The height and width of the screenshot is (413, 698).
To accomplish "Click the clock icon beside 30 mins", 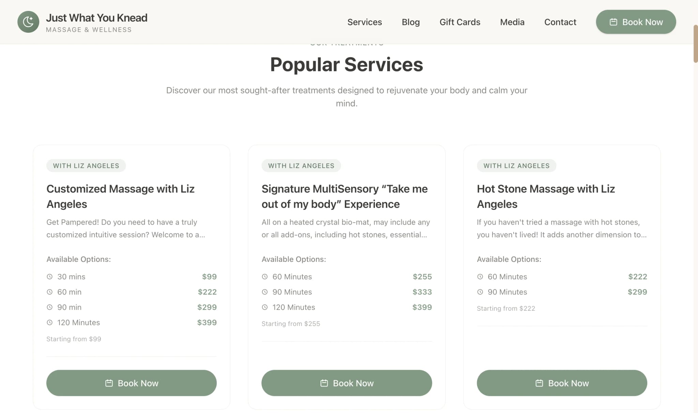I will coord(50,277).
